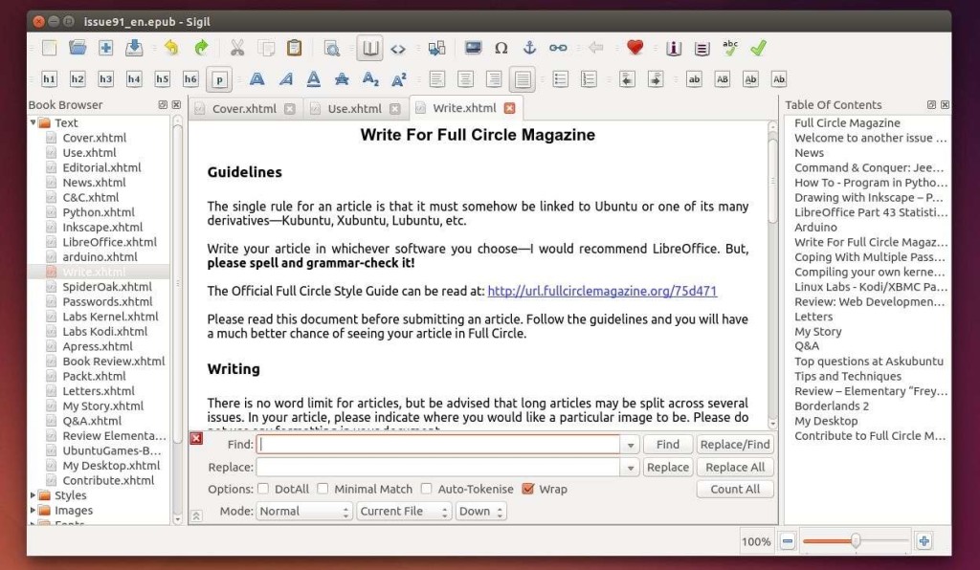Screen dimensions: 980x570
Task: Open the Current File scope dropdown
Action: [404, 512]
